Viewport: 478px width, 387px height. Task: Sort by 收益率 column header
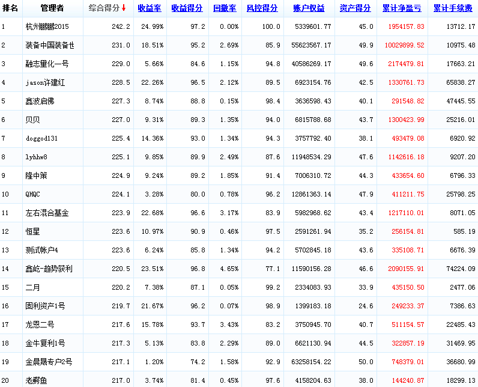coord(150,8)
